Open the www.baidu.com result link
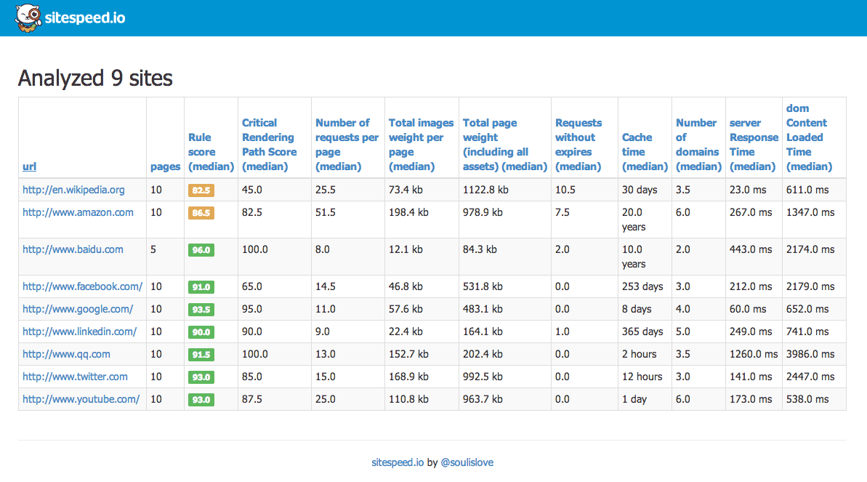Image resolution: width=867 pixels, height=482 pixels. click(73, 249)
